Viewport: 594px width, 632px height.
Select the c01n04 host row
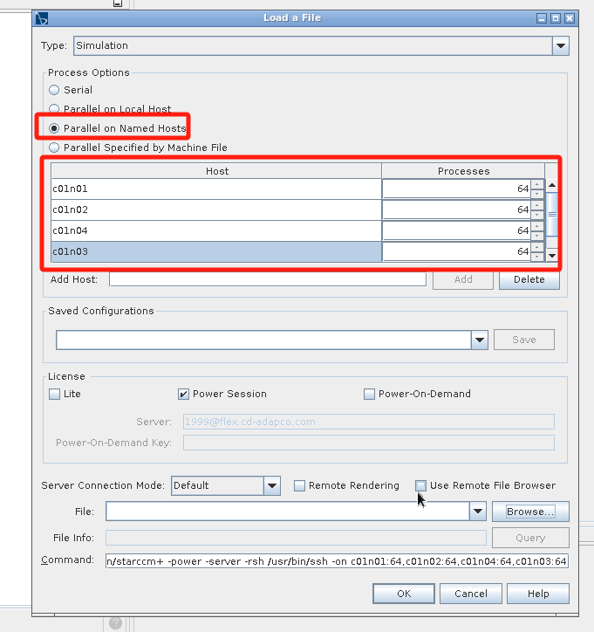(x=216, y=230)
